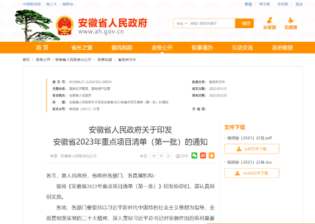Click the orange 一网搜 search button
Viewport: 315px width, 224px height.
(x=245, y=23)
